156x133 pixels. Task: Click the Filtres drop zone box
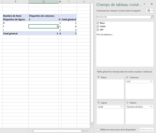tap(110, 89)
